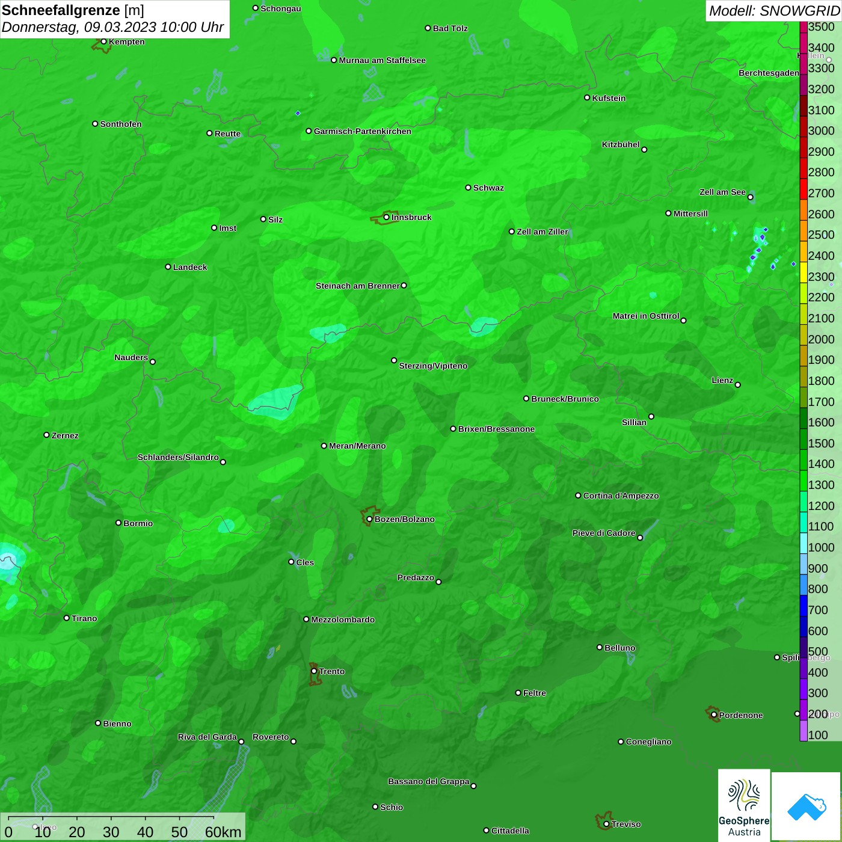
Task: Click the Conegliano label
Action: click(x=649, y=742)
